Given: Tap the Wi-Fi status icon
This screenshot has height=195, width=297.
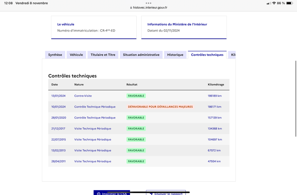Looking at the screenshot, I should (274, 3).
